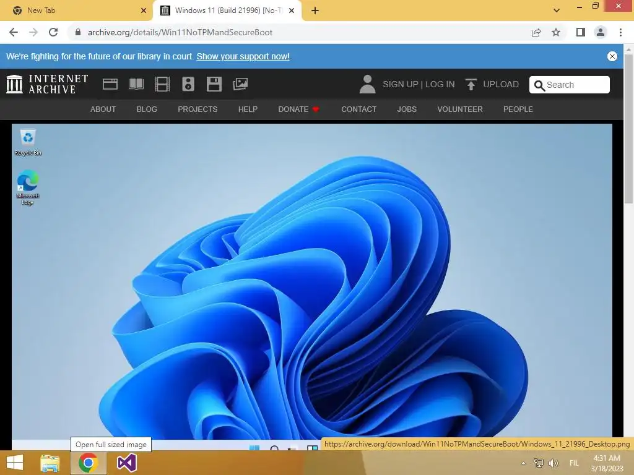Click LOG IN in the header

pos(440,84)
